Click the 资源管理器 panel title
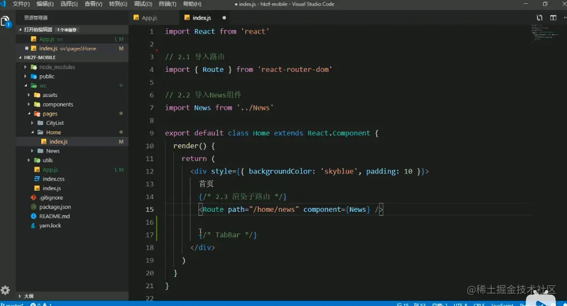The width and height of the screenshot is (567, 306). click(x=36, y=18)
